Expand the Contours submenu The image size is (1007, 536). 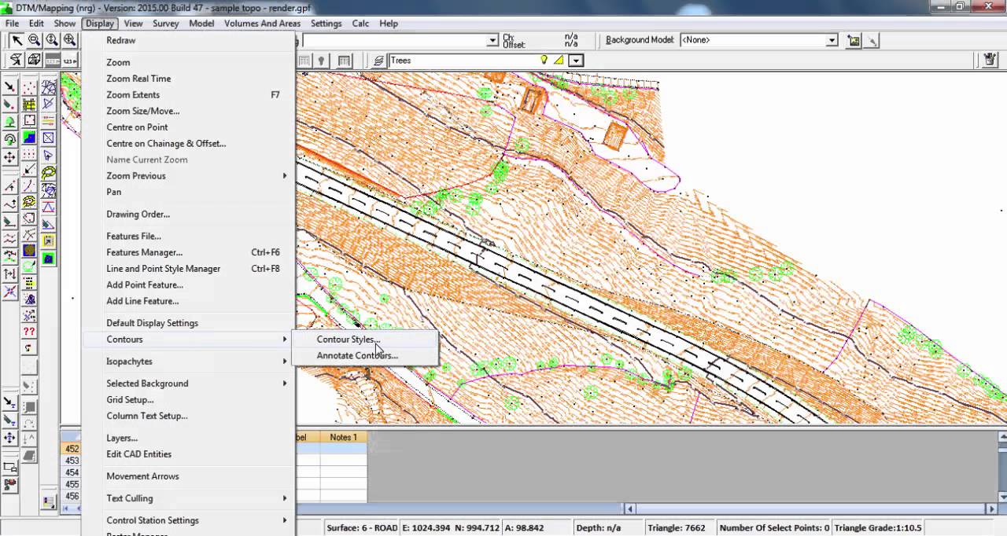tap(188, 340)
